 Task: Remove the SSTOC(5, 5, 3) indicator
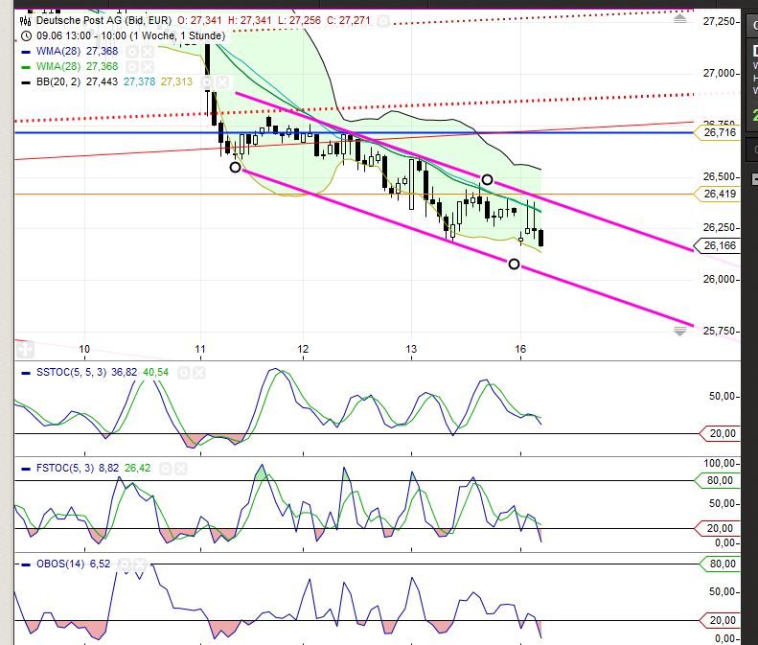point(199,373)
